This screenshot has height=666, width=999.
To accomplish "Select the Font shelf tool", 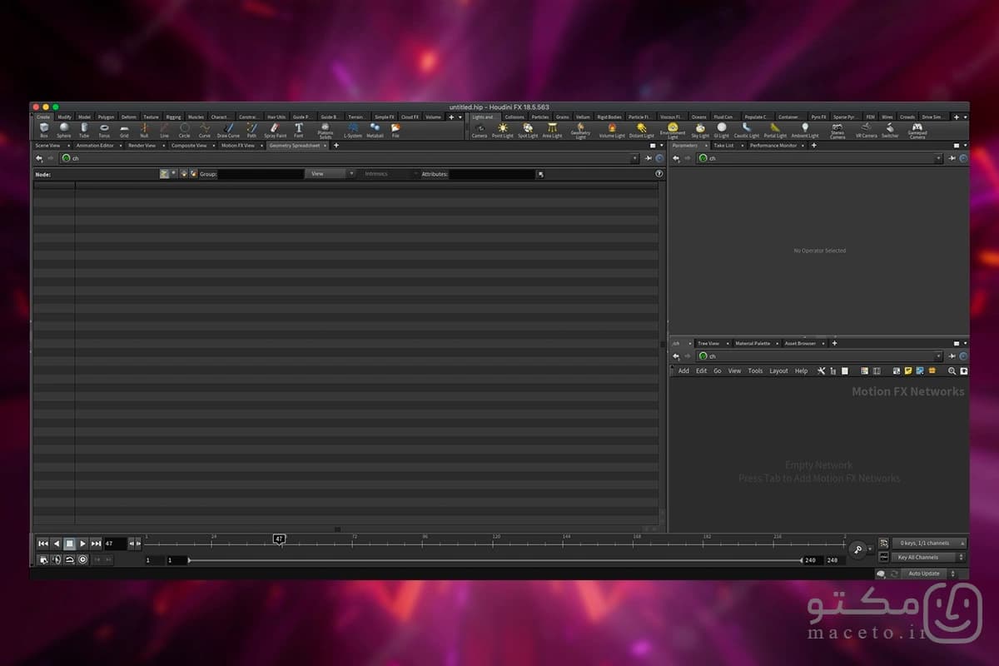I will [x=299, y=130].
